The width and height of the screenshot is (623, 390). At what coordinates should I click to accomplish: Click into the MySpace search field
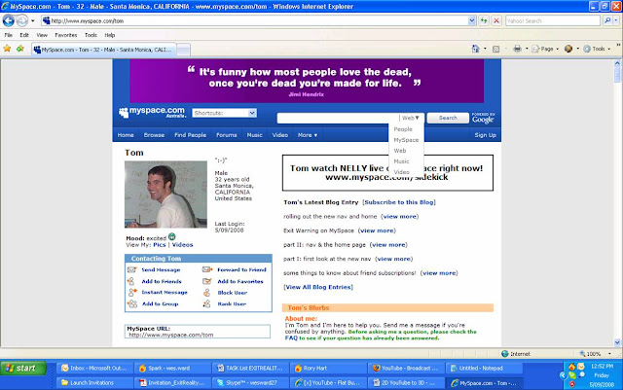tap(338, 118)
